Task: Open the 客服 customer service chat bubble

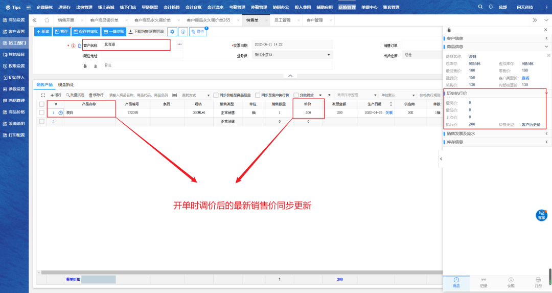Action: [x=541, y=215]
